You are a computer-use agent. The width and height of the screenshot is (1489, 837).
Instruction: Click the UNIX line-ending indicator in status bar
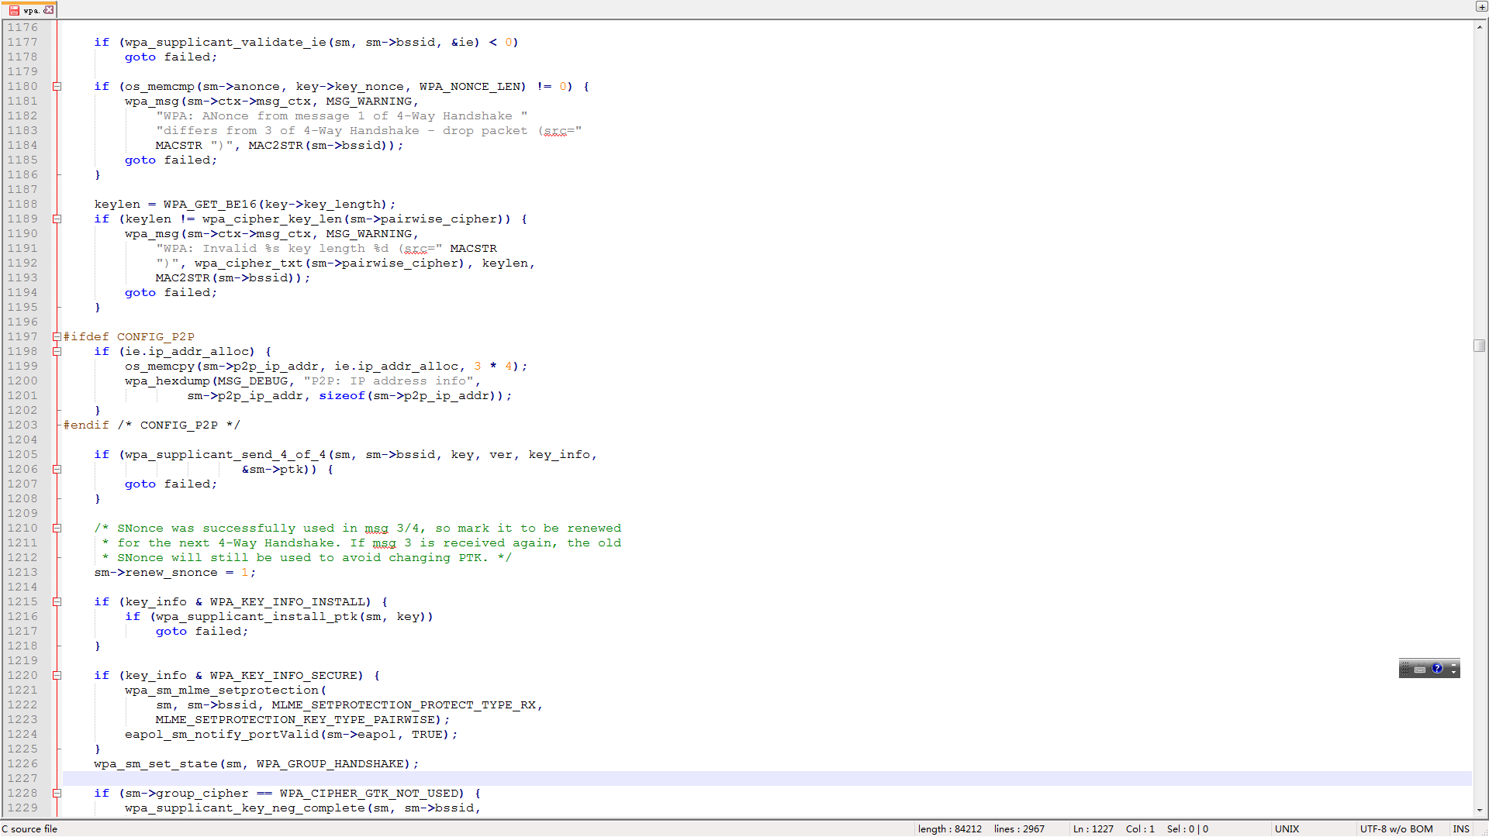click(1287, 829)
